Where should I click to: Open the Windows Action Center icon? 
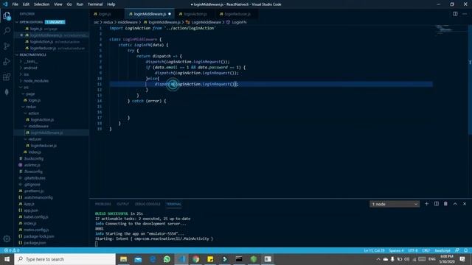[x=462, y=259]
